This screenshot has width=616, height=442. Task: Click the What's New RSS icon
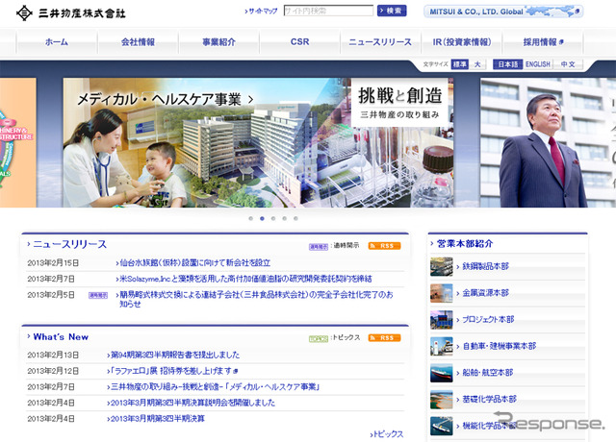pos(384,337)
